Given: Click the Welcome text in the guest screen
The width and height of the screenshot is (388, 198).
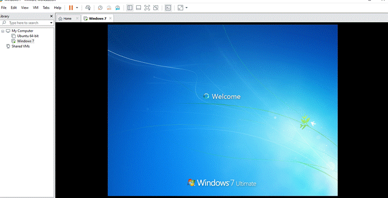Looking at the screenshot, I should pyautogui.click(x=226, y=96).
